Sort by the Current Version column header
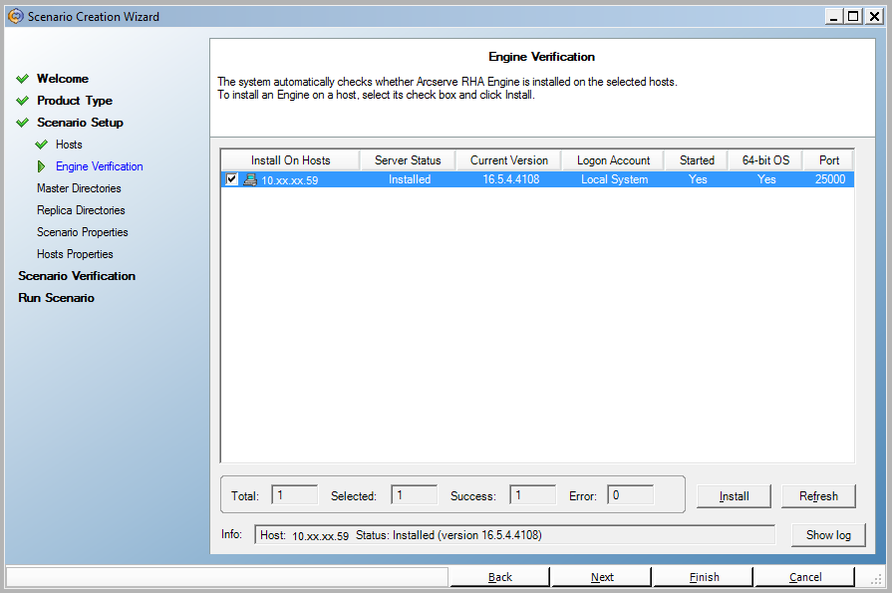Image resolution: width=892 pixels, height=593 pixels. pyautogui.click(x=508, y=160)
